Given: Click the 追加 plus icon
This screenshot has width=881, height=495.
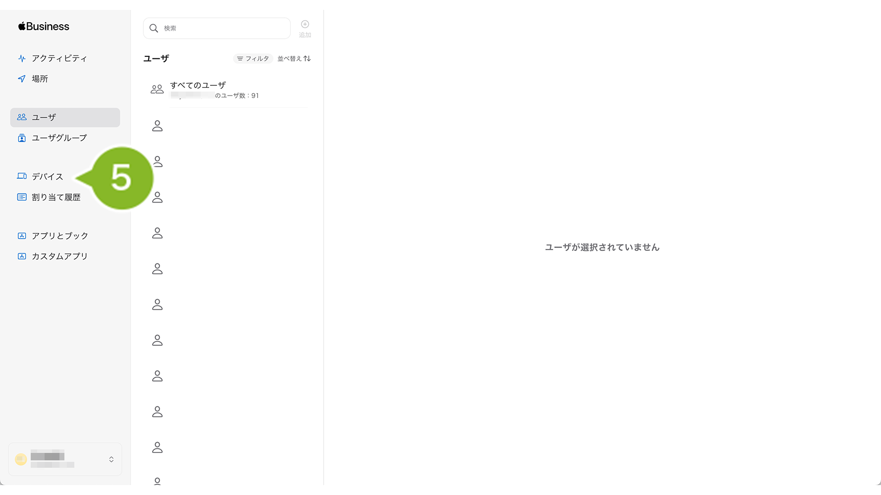Looking at the screenshot, I should (x=305, y=24).
